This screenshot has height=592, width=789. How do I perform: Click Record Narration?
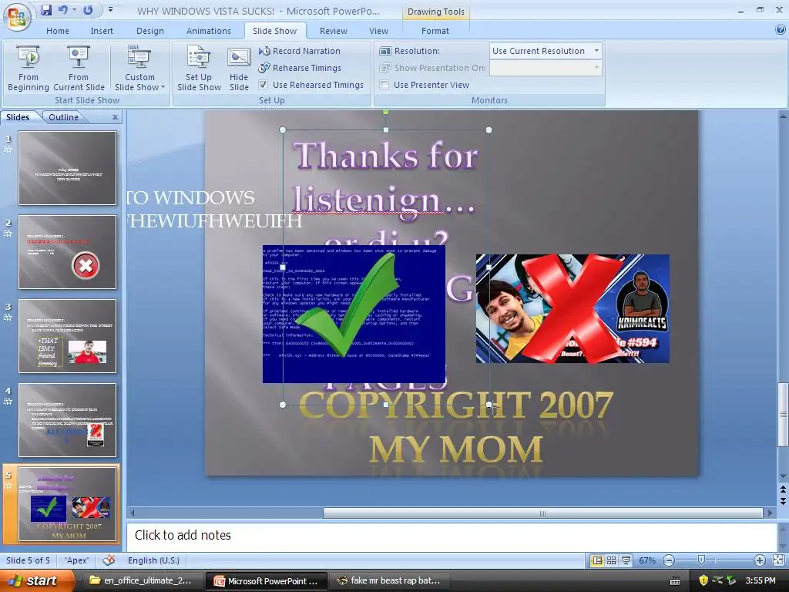click(x=300, y=51)
